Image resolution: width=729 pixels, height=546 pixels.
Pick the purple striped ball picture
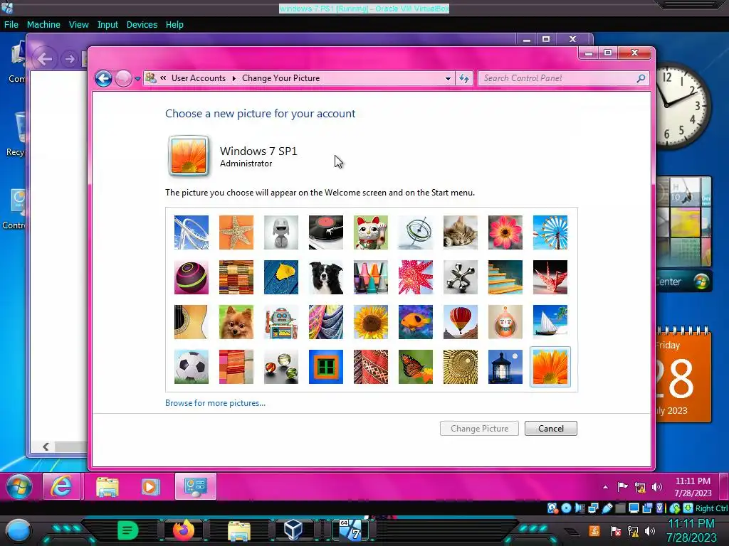pyautogui.click(x=191, y=277)
